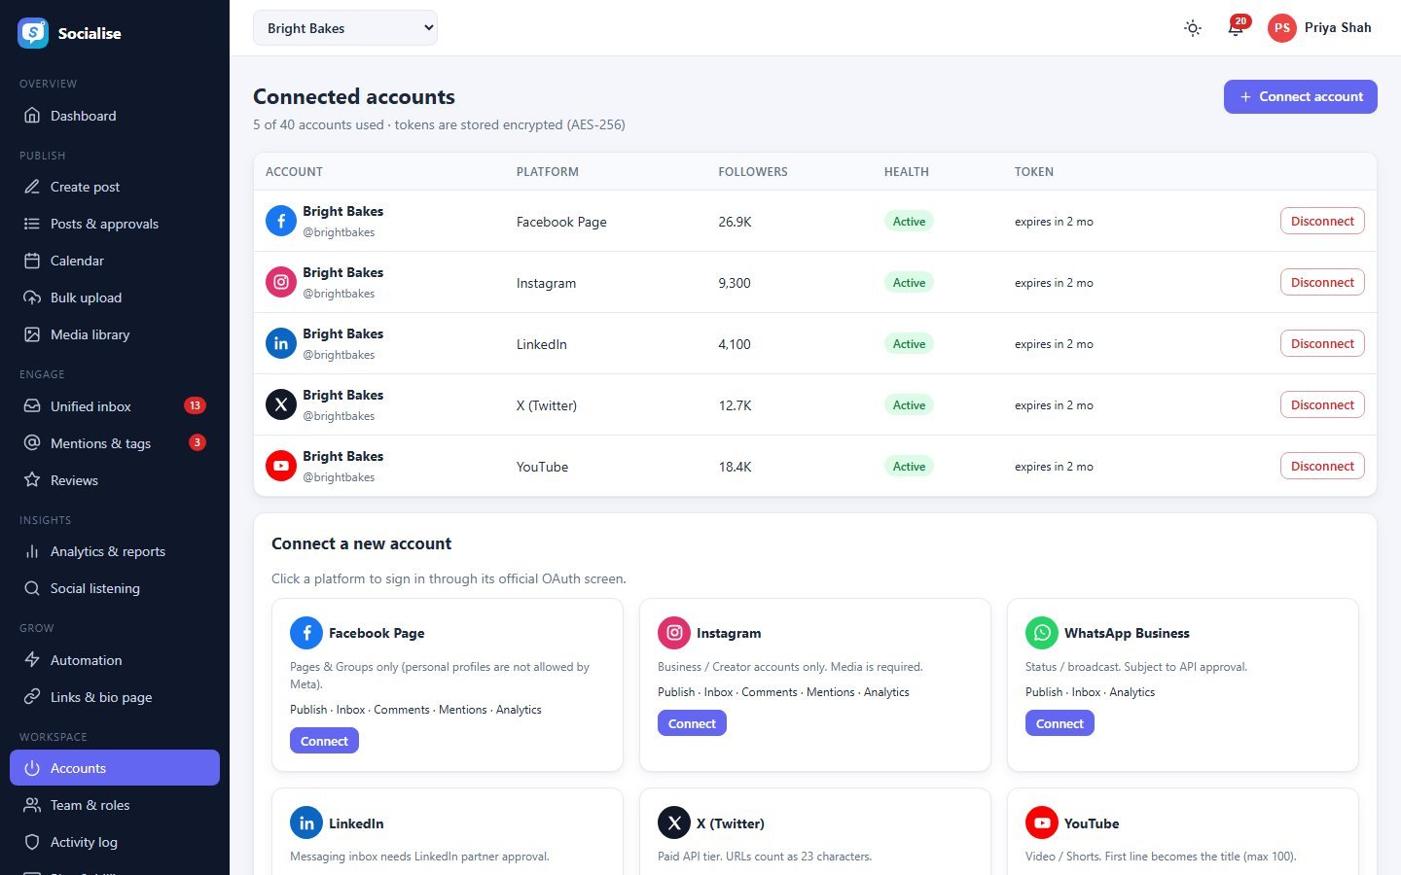
Task: Click the Social listening magnifier icon
Action: point(32,588)
